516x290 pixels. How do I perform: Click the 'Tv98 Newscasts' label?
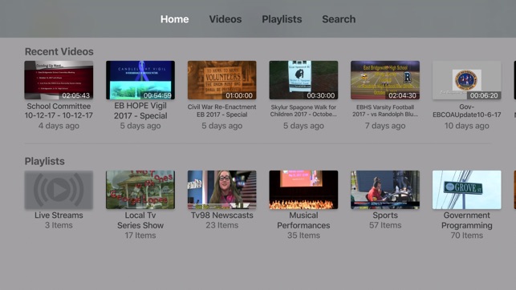pyautogui.click(x=221, y=215)
